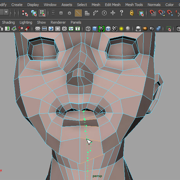The height and width of the screenshot is (180, 180).
Task: Open the Renderer panel menu
Action: coord(58,22)
